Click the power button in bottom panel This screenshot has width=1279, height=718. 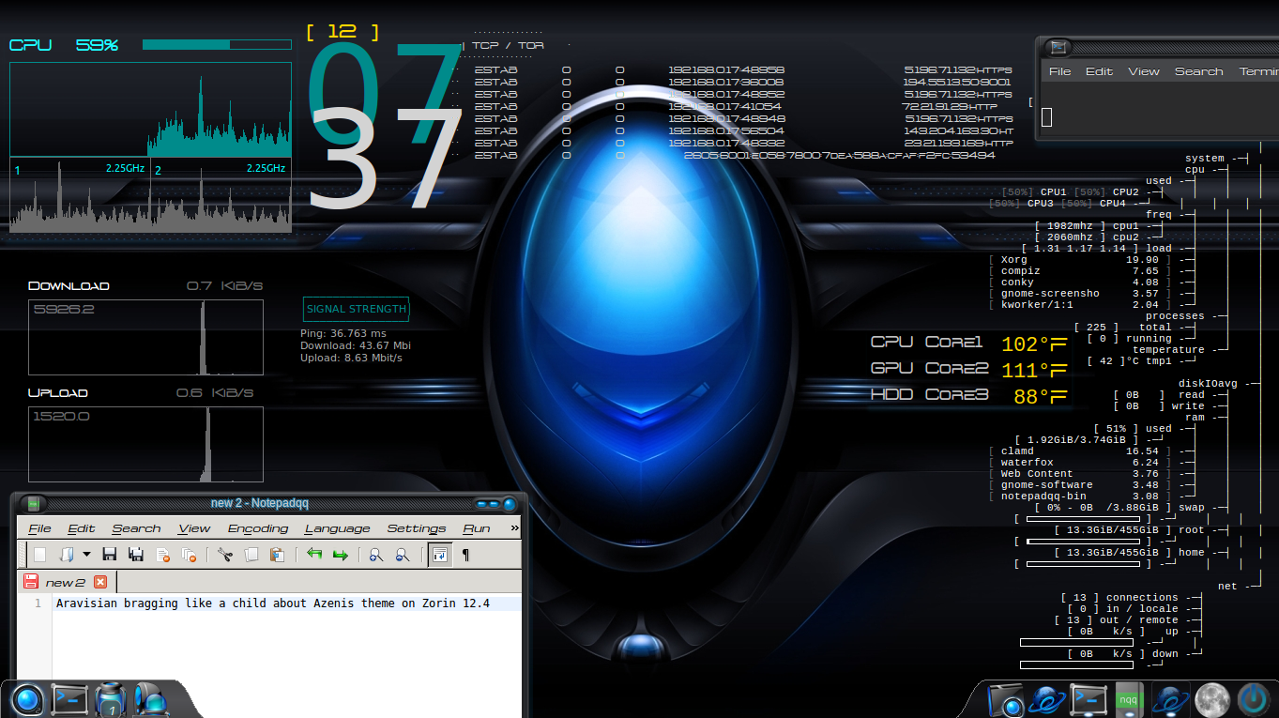1253,699
